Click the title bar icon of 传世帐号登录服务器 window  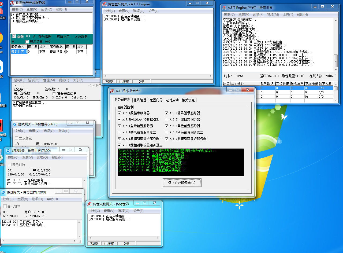(13, 3)
